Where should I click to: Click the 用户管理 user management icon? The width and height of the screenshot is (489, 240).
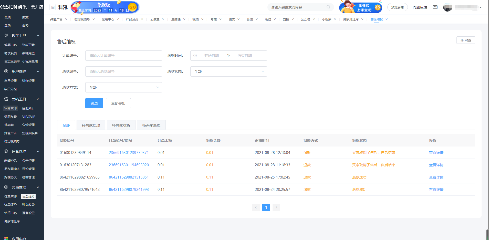(6, 71)
